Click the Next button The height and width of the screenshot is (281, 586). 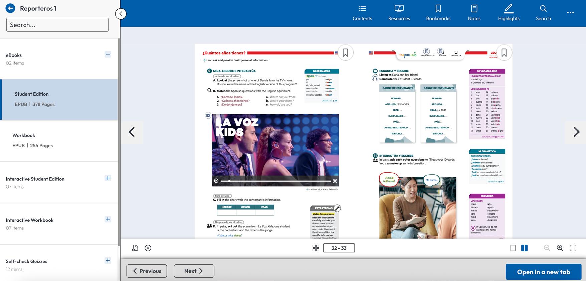tap(194, 271)
